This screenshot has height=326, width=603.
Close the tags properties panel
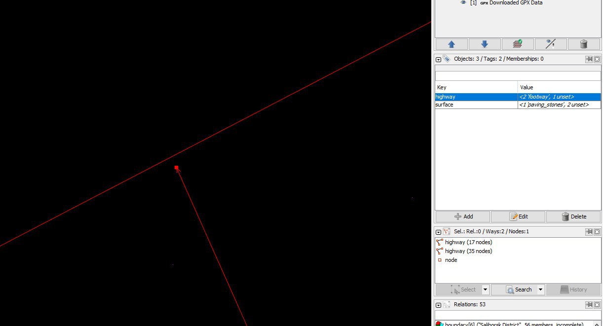[597, 59]
